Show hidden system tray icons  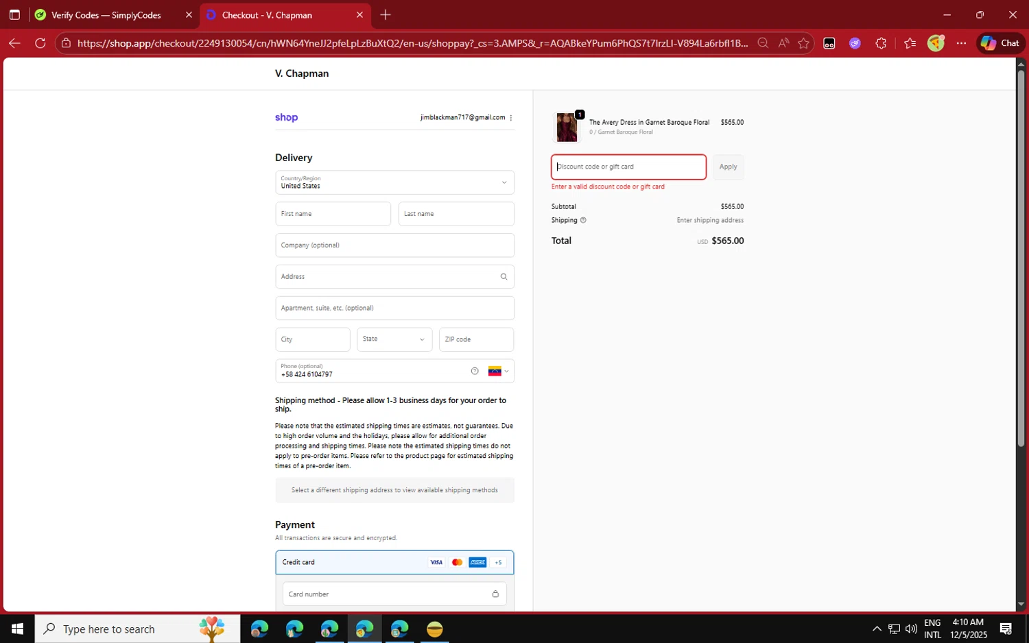877,629
